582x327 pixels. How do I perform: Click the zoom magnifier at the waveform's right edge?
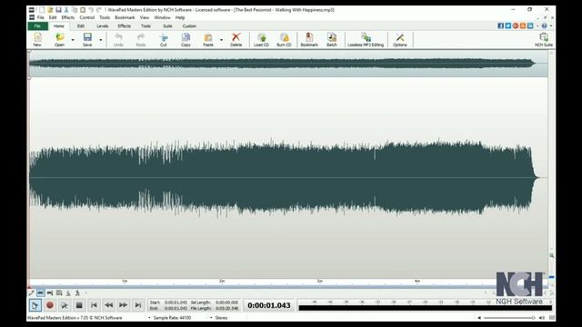[552, 256]
